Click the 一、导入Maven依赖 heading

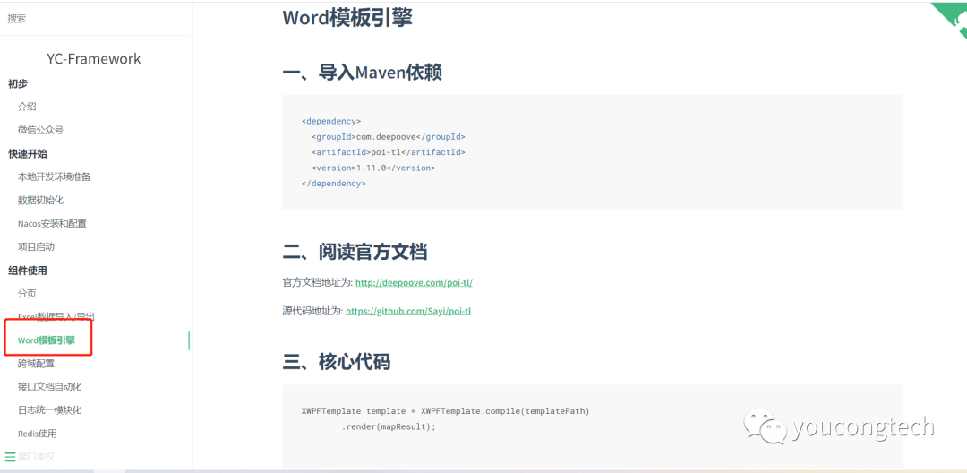tap(363, 73)
